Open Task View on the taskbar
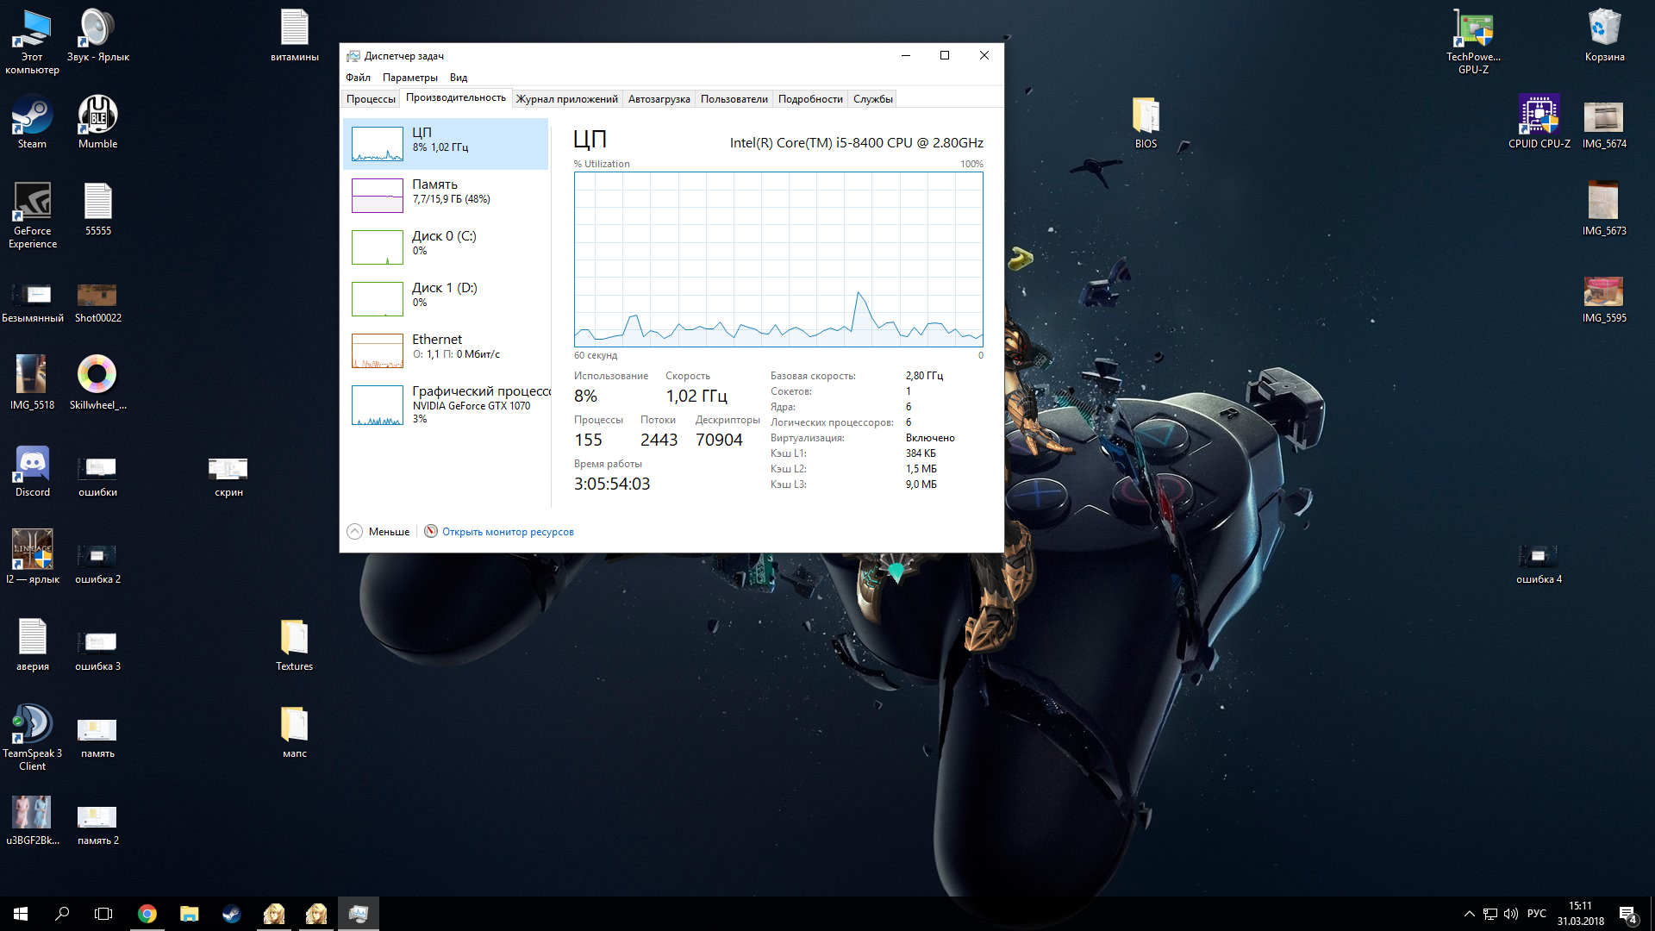 coord(103,914)
